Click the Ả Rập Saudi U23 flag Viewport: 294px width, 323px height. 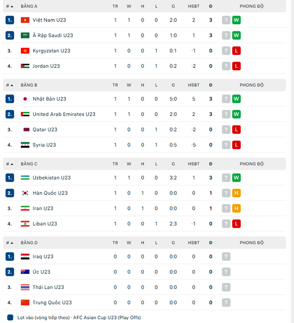tap(25, 36)
